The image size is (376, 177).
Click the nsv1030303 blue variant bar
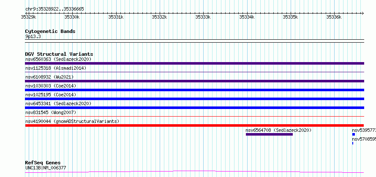(194, 90)
